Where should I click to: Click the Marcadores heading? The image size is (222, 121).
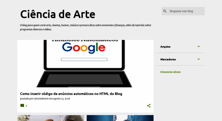coord(168,59)
